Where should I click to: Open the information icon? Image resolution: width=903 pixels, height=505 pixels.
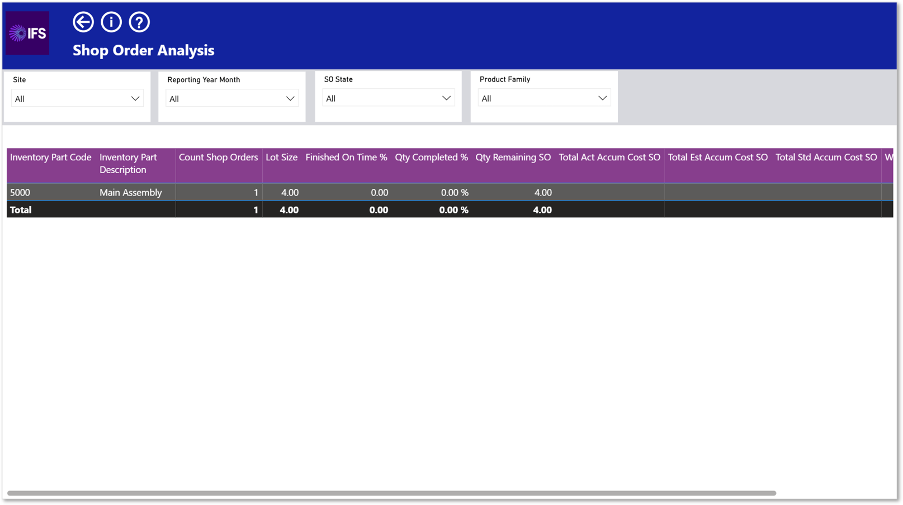coord(111,22)
